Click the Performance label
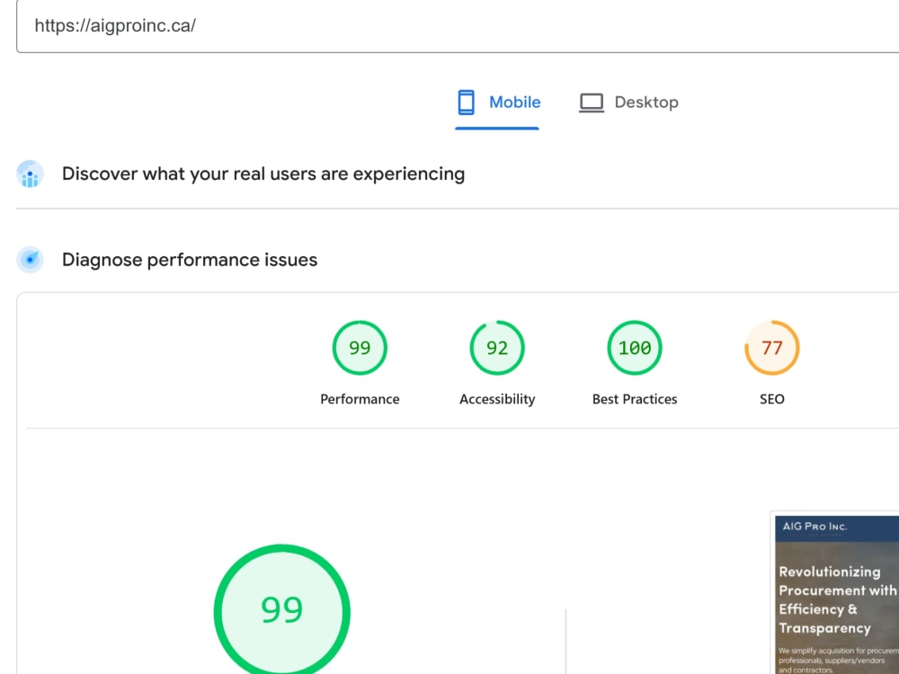Viewport: 899px width, 674px height. [360, 400]
